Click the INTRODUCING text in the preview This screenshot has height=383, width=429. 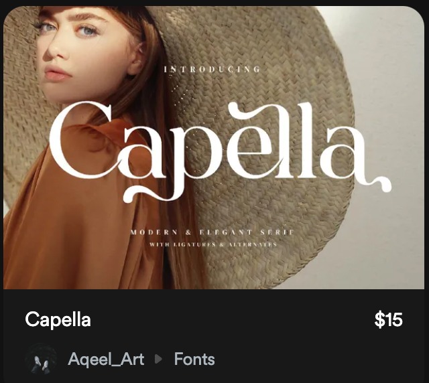[212, 69]
